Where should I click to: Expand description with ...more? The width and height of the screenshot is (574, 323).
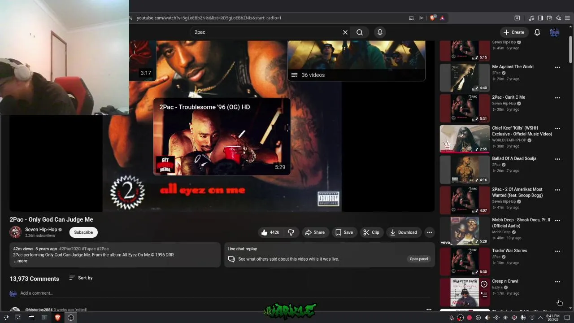[21, 261]
